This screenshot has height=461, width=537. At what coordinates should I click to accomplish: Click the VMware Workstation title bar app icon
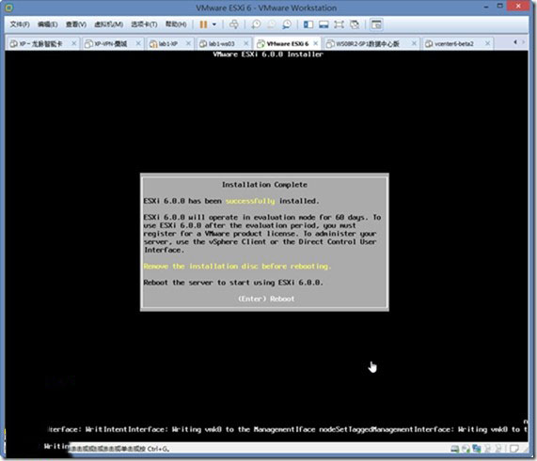pyautogui.click(x=9, y=8)
